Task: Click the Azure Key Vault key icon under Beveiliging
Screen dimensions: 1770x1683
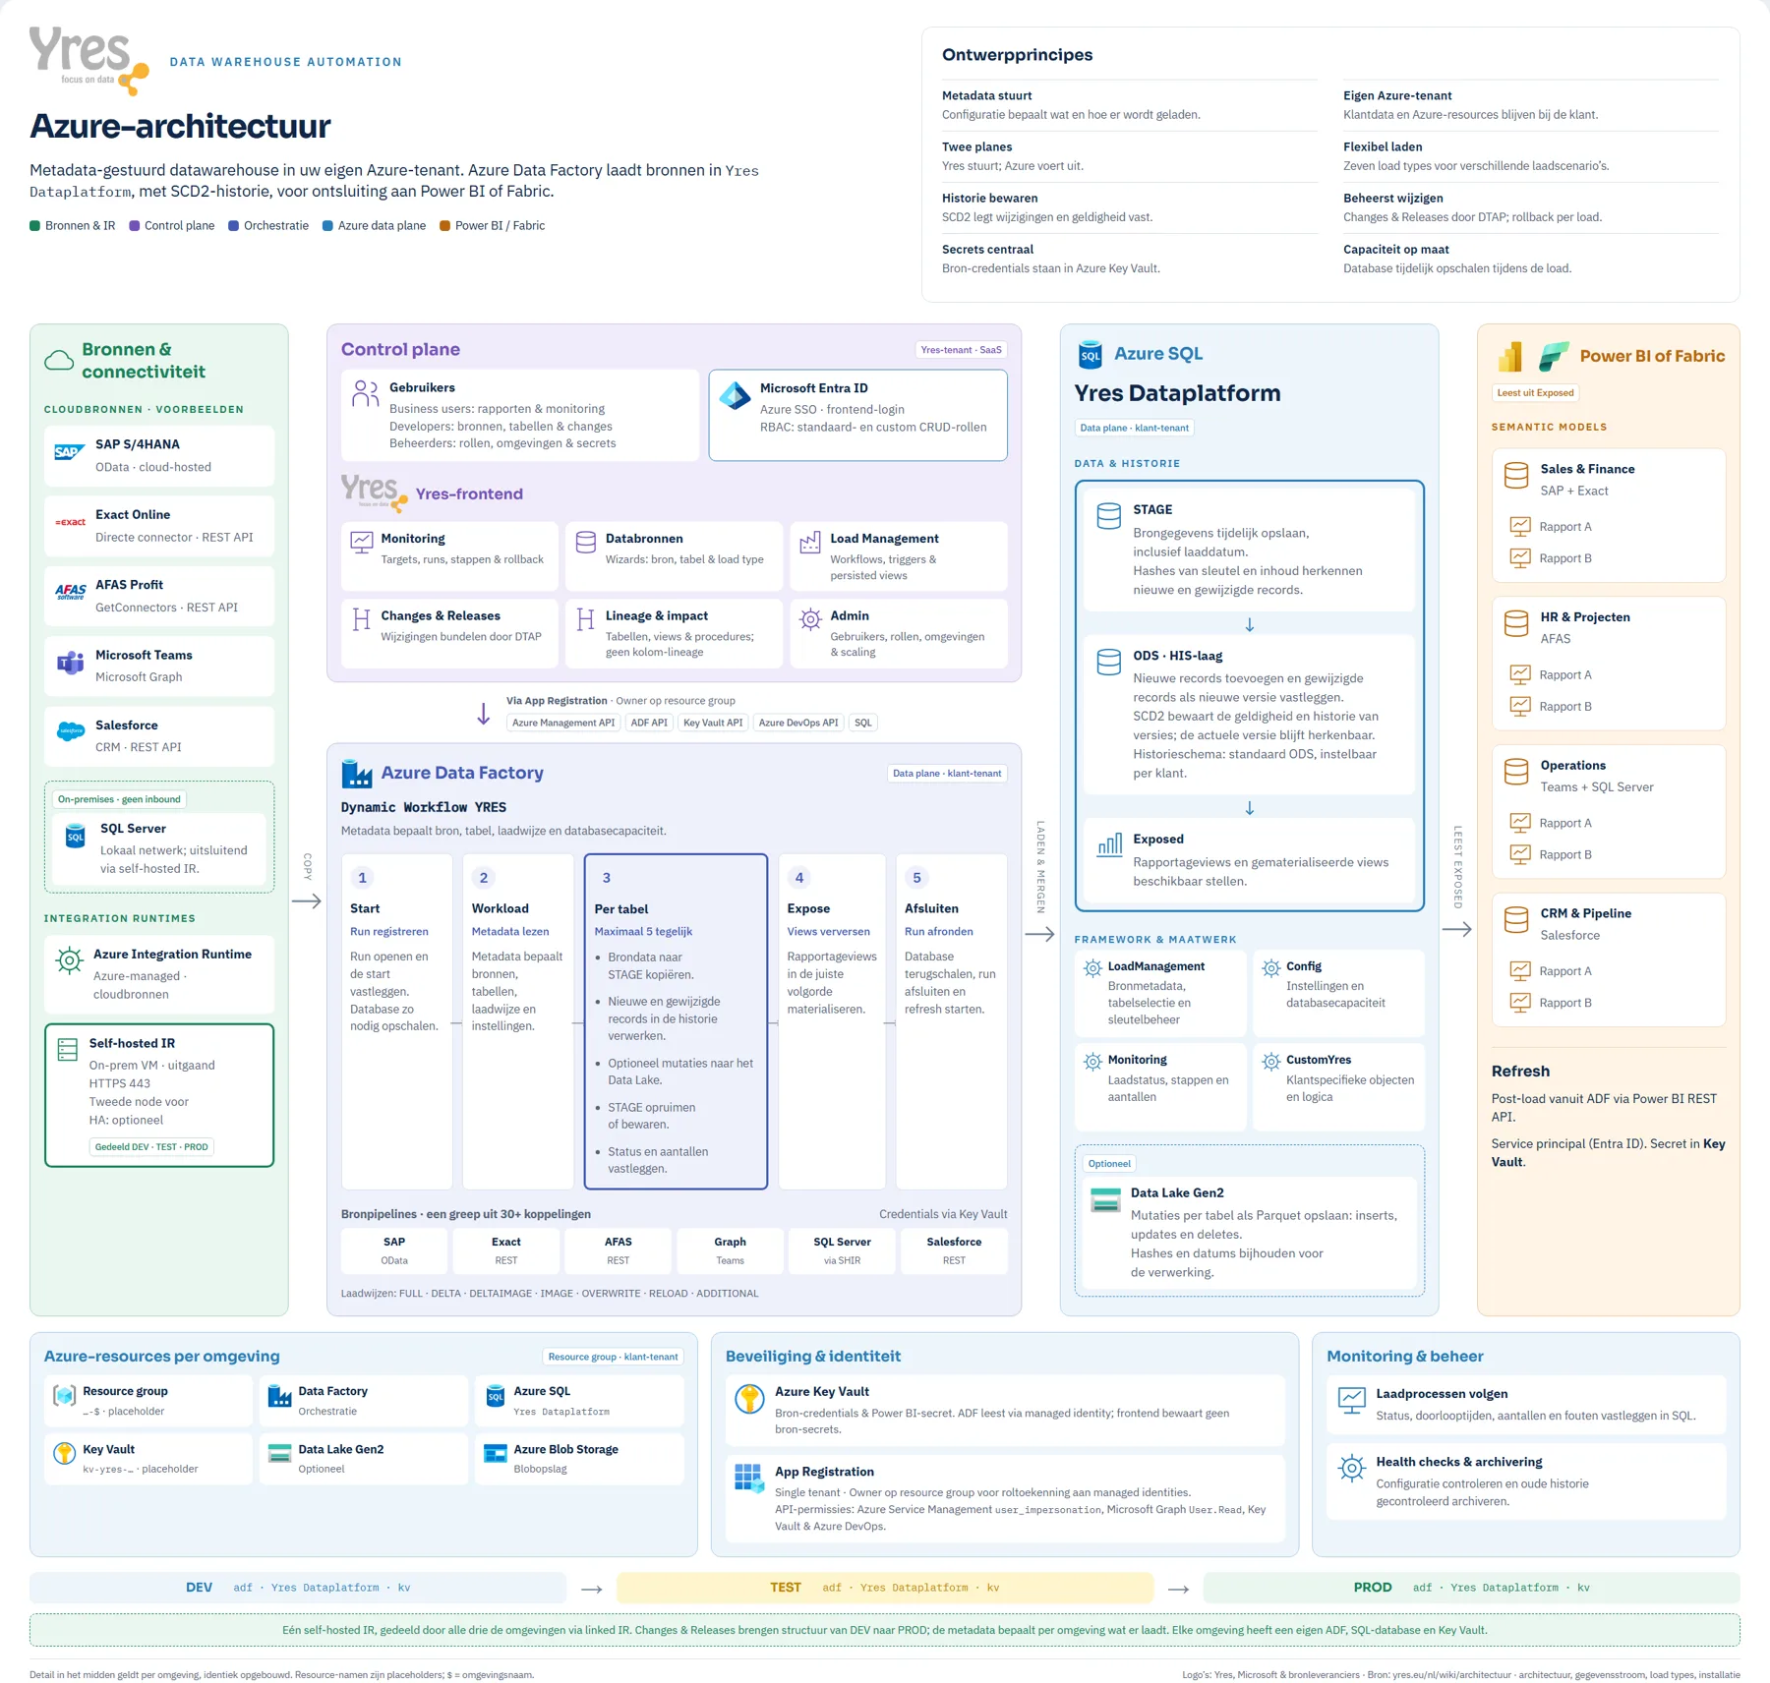Action: tap(749, 1399)
